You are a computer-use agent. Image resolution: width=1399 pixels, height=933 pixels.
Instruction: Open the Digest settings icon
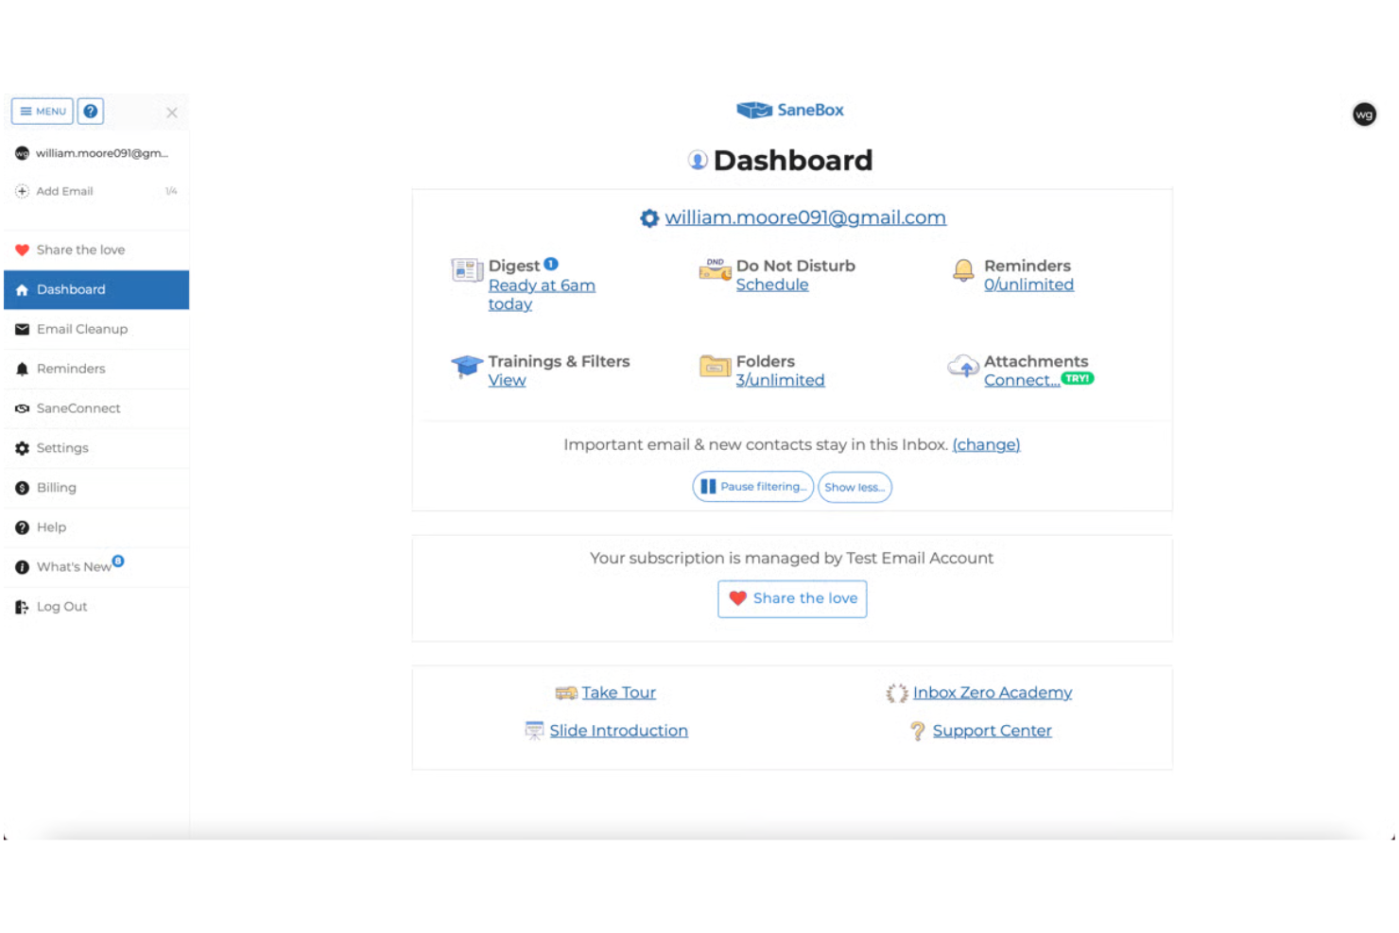(x=467, y=269)
